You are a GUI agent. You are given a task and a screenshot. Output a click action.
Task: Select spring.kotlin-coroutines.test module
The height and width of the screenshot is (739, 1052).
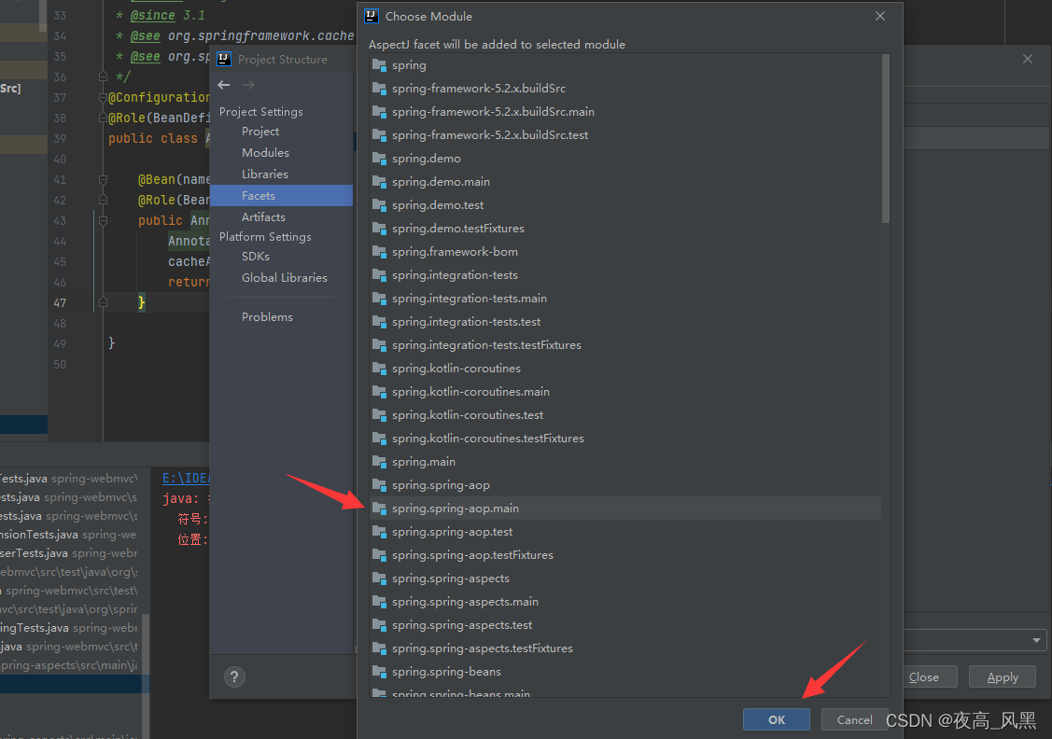pyautogui.click(x=624, y=415)
